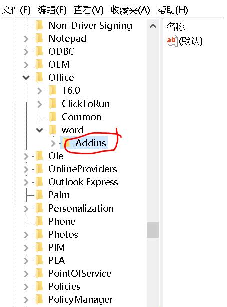Expand the Addins key
Viewport: 227px width, 307px height.
click(53, 143)
